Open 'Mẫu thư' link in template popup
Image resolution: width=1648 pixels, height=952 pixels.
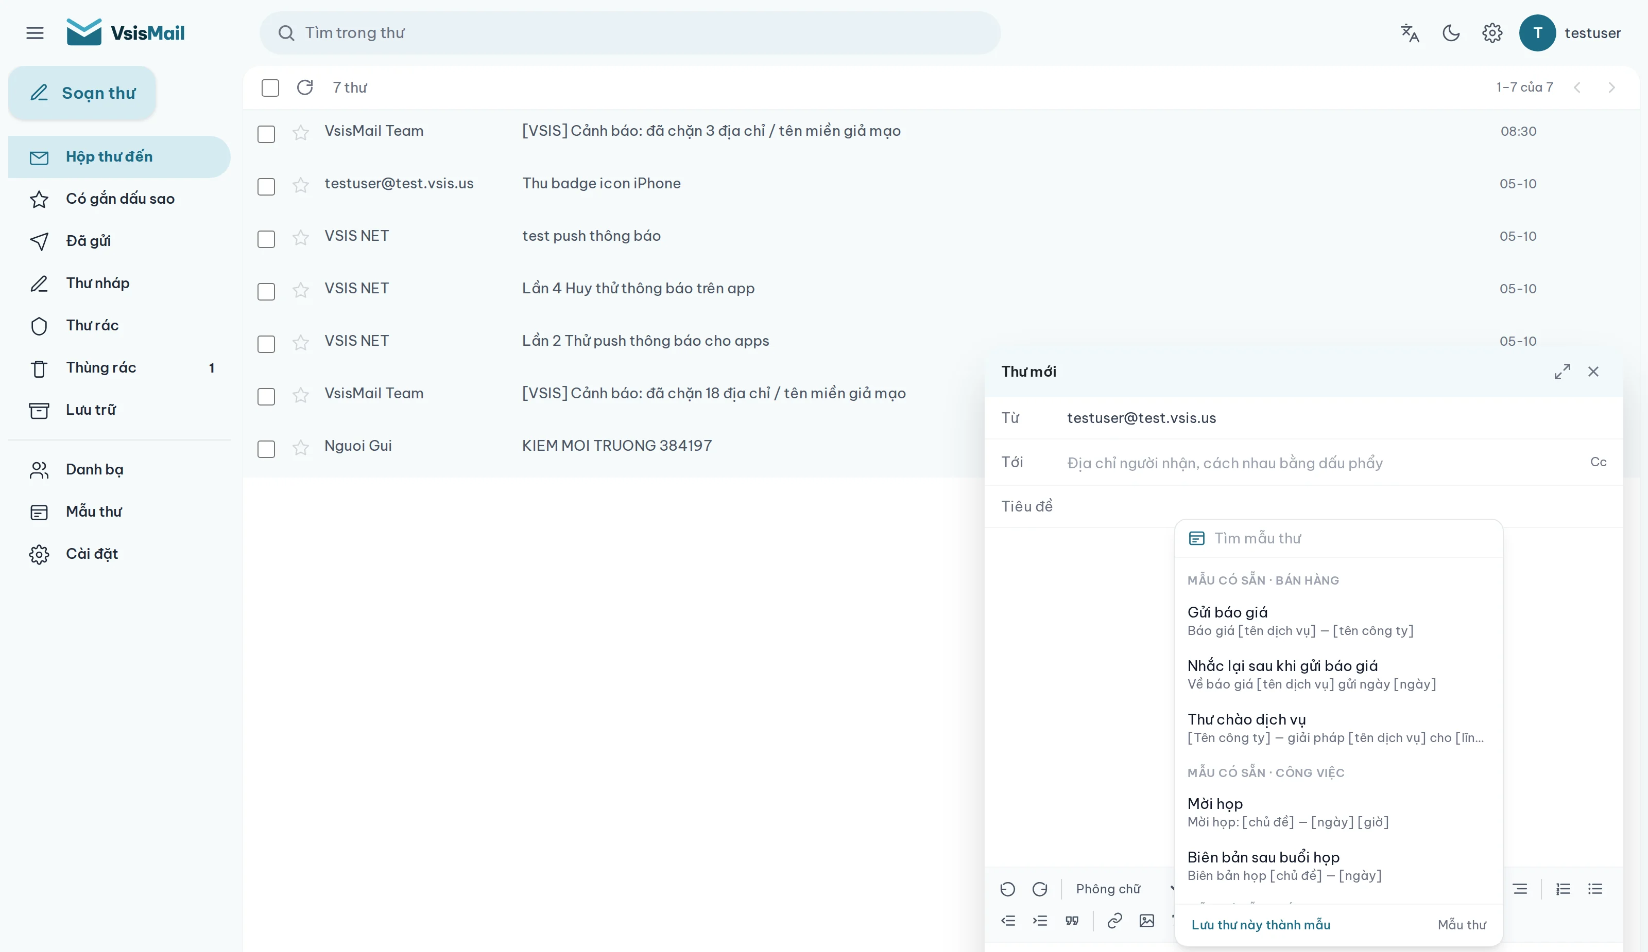point(1462,925)
